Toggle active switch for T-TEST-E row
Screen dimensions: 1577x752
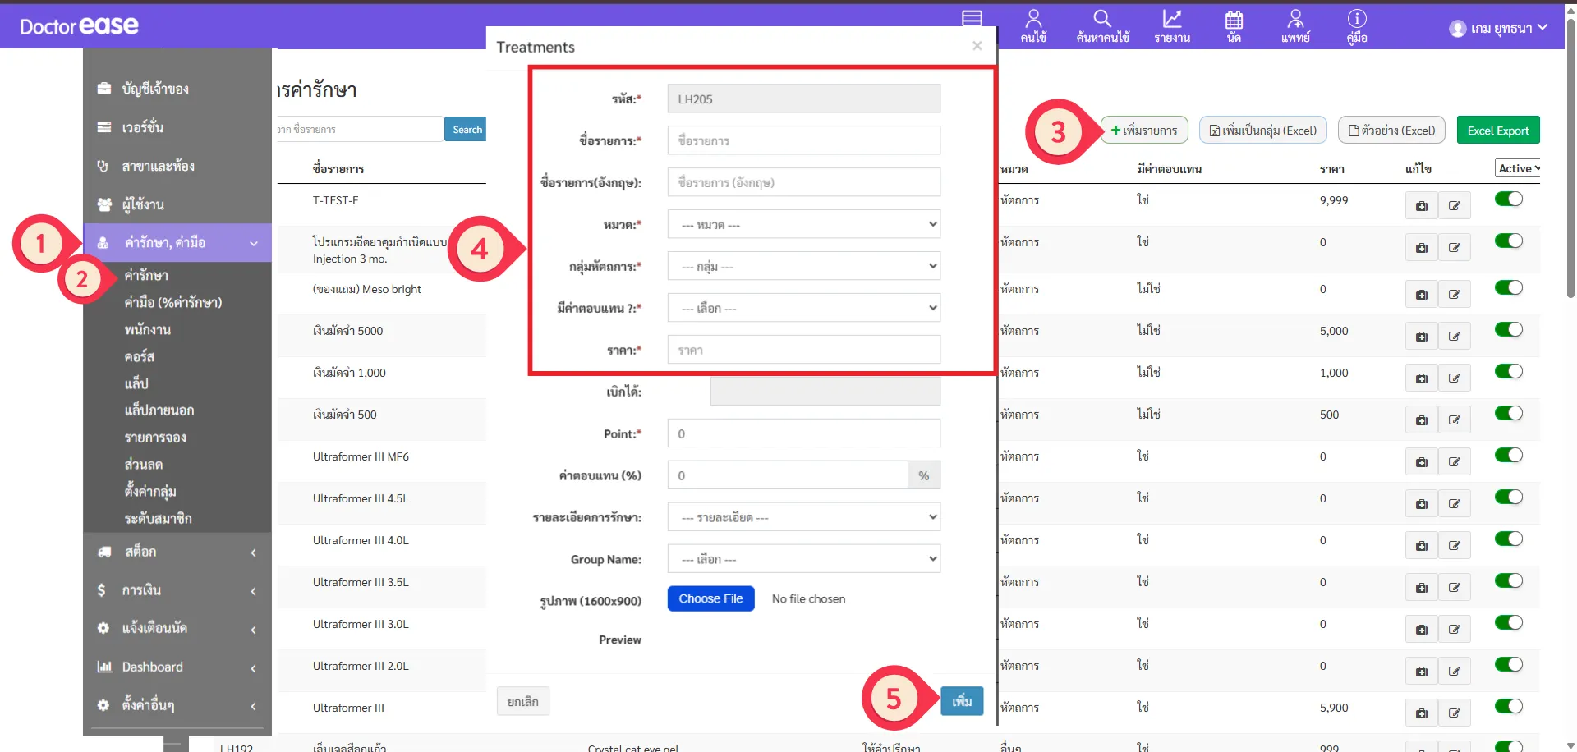(x=1508, y=199)
